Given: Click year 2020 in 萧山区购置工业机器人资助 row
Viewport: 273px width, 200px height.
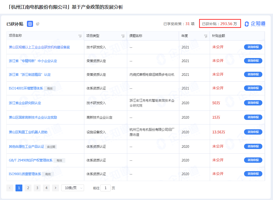Looking at the screenshot, I should pos(185,132).
